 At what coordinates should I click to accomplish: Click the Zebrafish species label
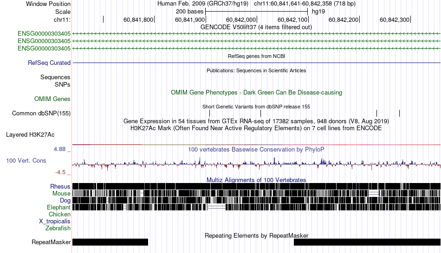(58, 228)
